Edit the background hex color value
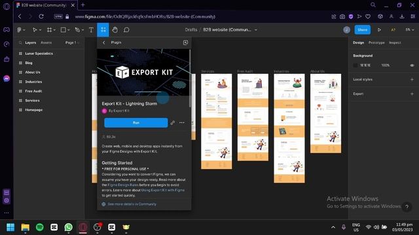 (x=365, y=65)
